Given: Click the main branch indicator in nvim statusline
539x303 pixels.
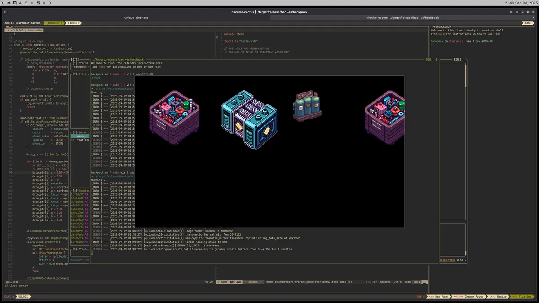Looking at the screenshot, I should (x=223, y=282).
